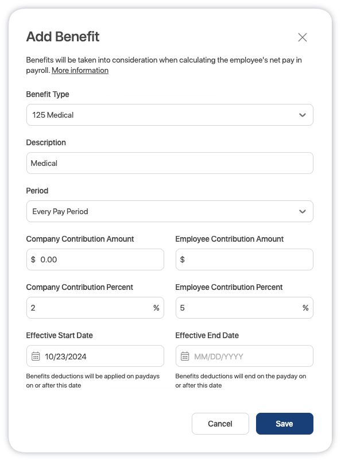Viewport: 341px width, 461px height.
Task: Save the new benefit
Action: [285, 424]
